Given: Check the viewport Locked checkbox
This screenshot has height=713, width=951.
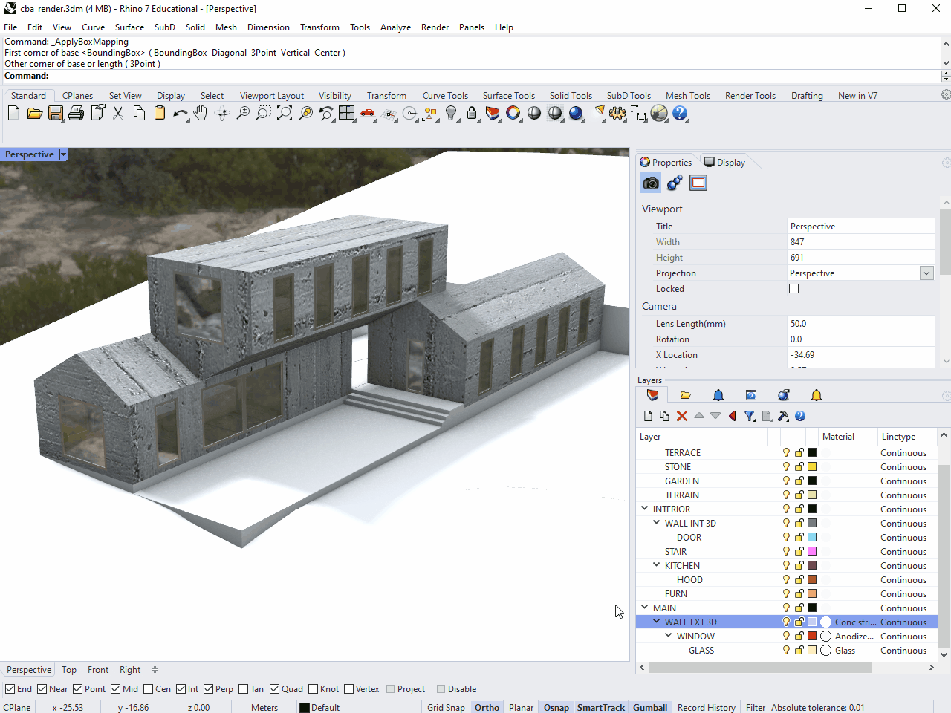Looking at the screenshot, I should pos(793,289).
